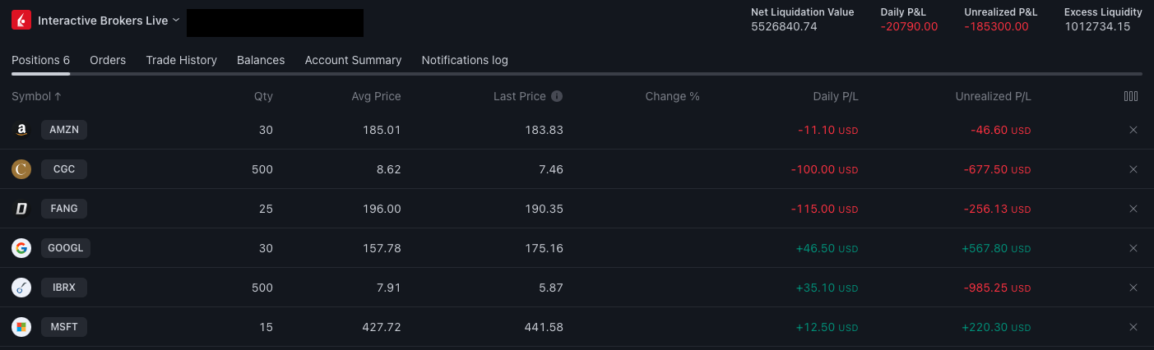
Task: Close the MSFT position
Action: (1133, 327)
